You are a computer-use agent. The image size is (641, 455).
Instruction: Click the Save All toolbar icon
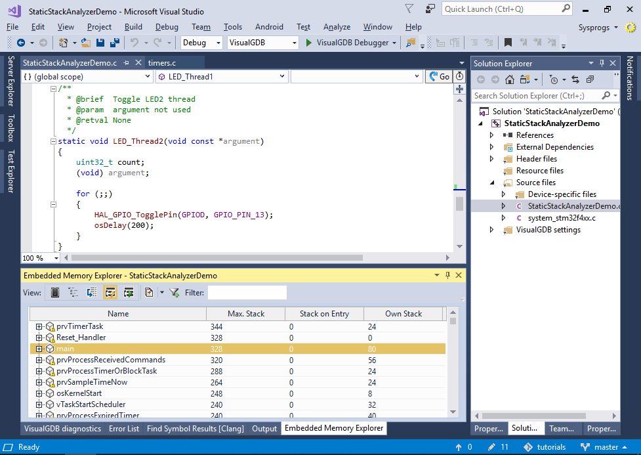[115, 43]
